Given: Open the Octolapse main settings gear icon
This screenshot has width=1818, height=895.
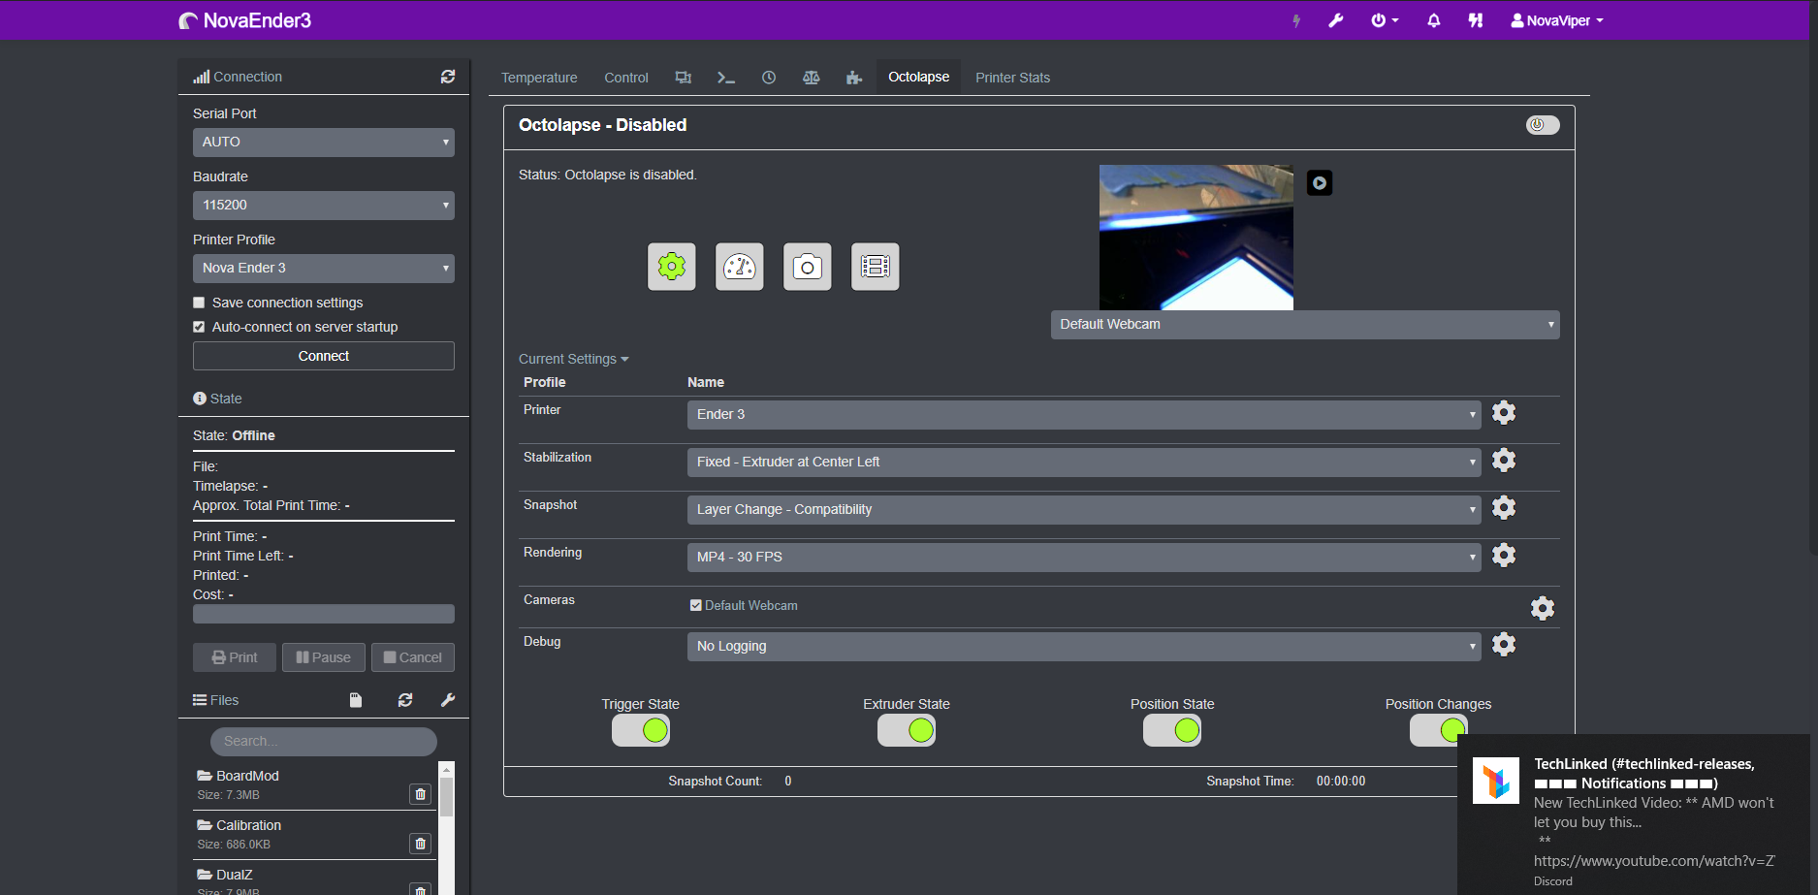Looking at the screenshot, I should 671,267.
